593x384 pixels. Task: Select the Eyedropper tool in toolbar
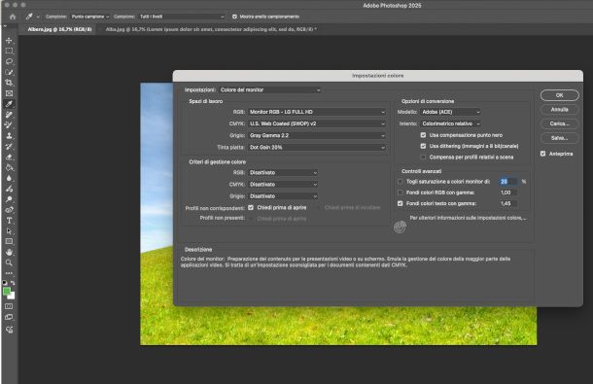(9, 104)
